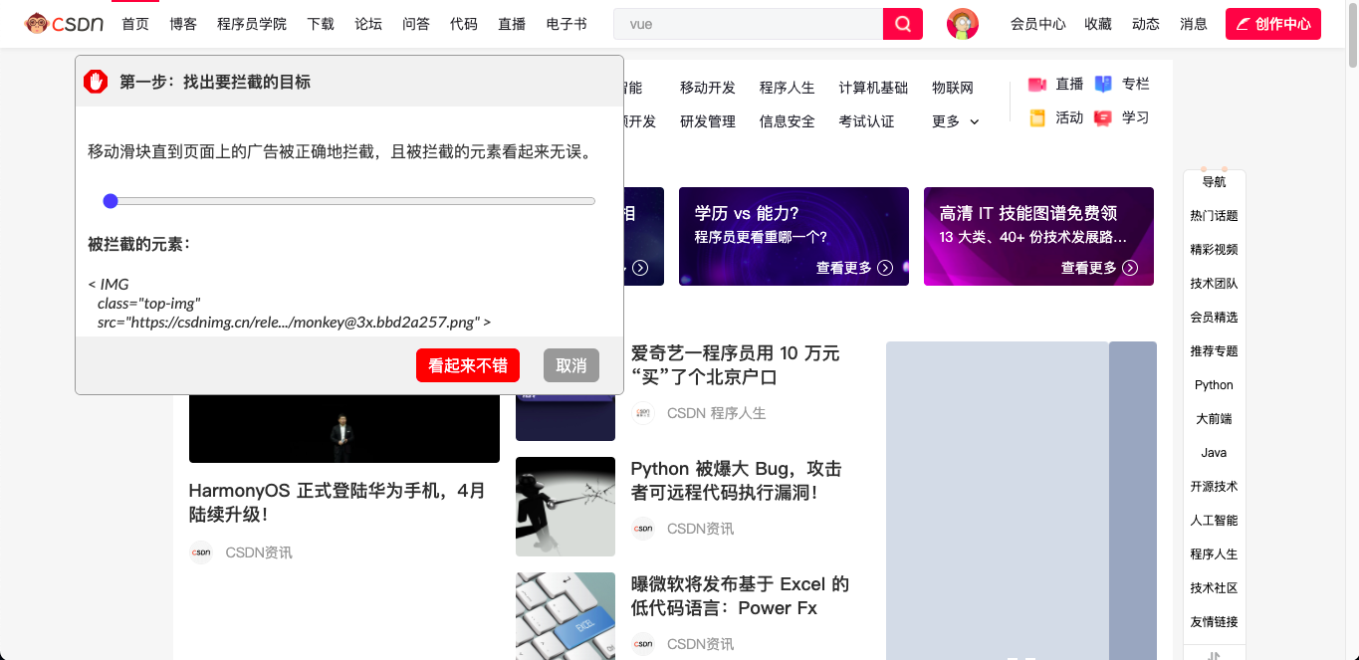The image size is (1359, 660).
Task: Open HarmonyOS 正式登陆华为手机 article title
Action: point(338,503)
